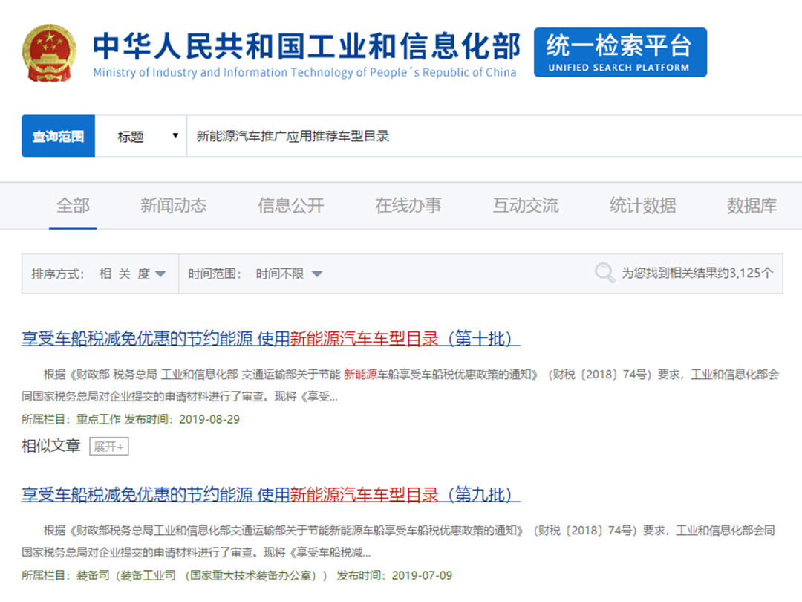
Task: Click the 相似文章 label
Action: coord(50,446)
